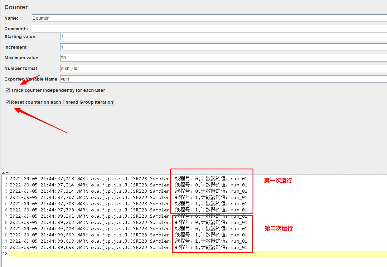Image resolution: width=387 pixels, height=267 pixels.
Task: Click the Maximum value field showing 99
Action: 223,58
